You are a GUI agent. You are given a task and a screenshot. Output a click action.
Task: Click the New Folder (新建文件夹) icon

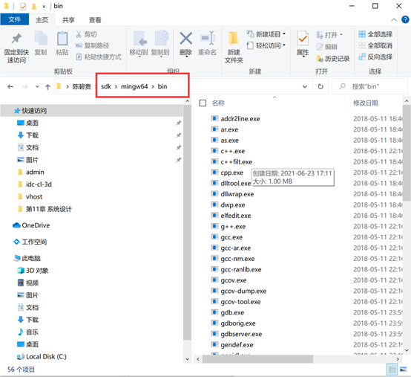click(x=233, y=39)
